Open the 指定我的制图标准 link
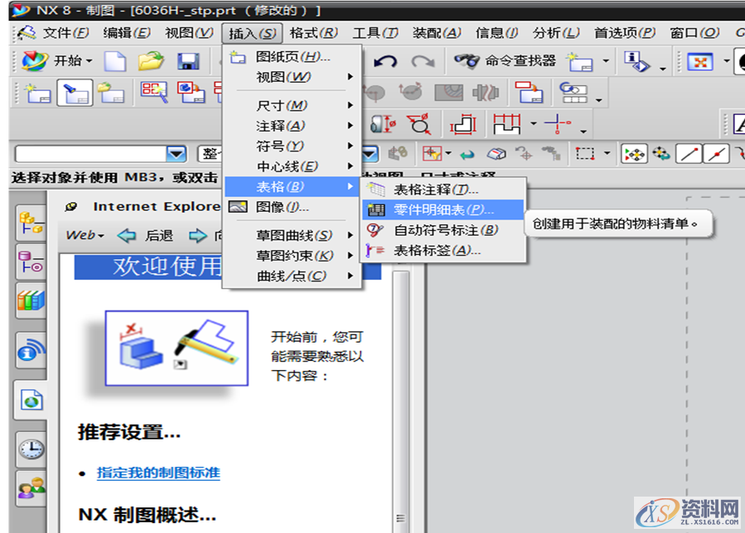This screenshot has width=745, height=533. click(x=158, y=473)
